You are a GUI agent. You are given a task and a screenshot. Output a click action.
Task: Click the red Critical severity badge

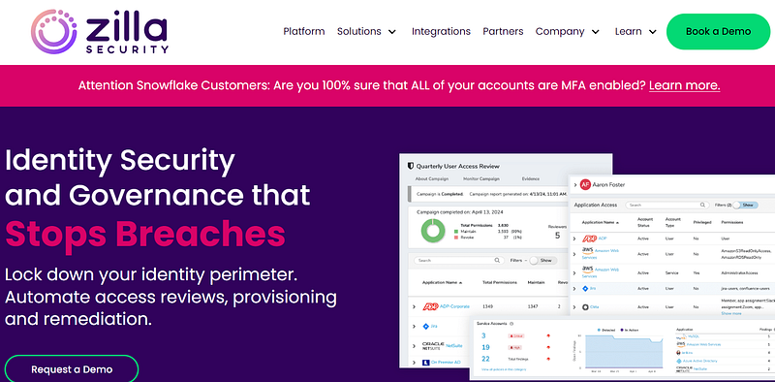click(x=515, y=336)
